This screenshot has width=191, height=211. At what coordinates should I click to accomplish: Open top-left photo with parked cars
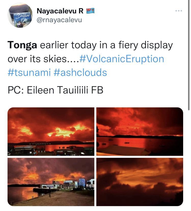[51, 131]
